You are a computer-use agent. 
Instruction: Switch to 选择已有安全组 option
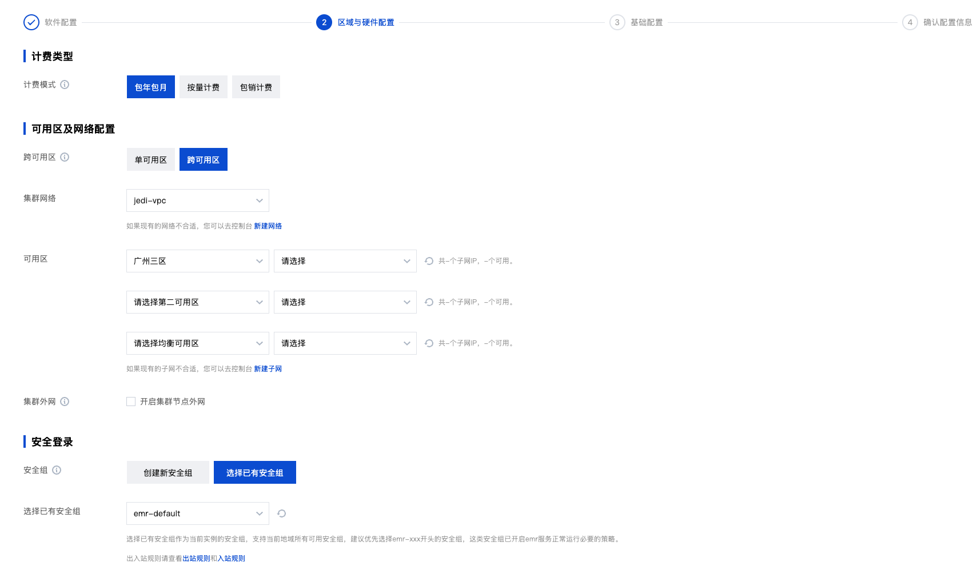pos(255,472)
